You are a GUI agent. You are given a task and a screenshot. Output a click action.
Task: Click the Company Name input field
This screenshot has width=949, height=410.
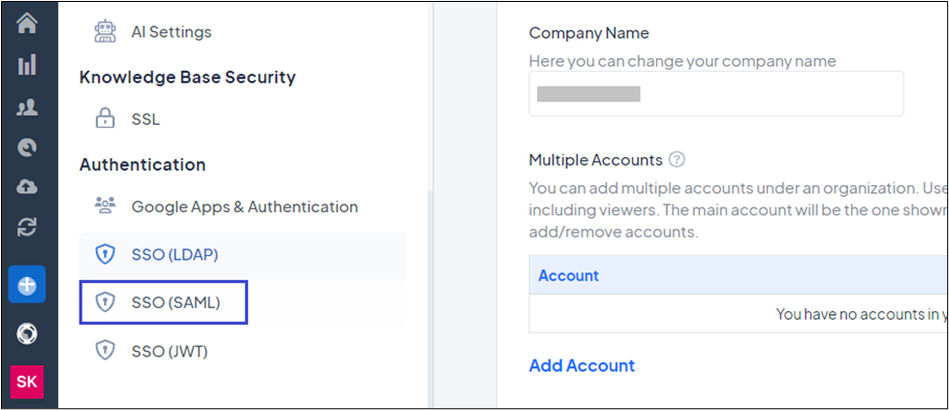(x=715, y=94)
